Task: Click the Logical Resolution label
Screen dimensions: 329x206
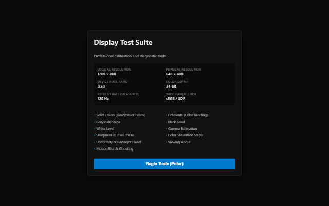Action: pyautogui.click(x=114, y=70)
